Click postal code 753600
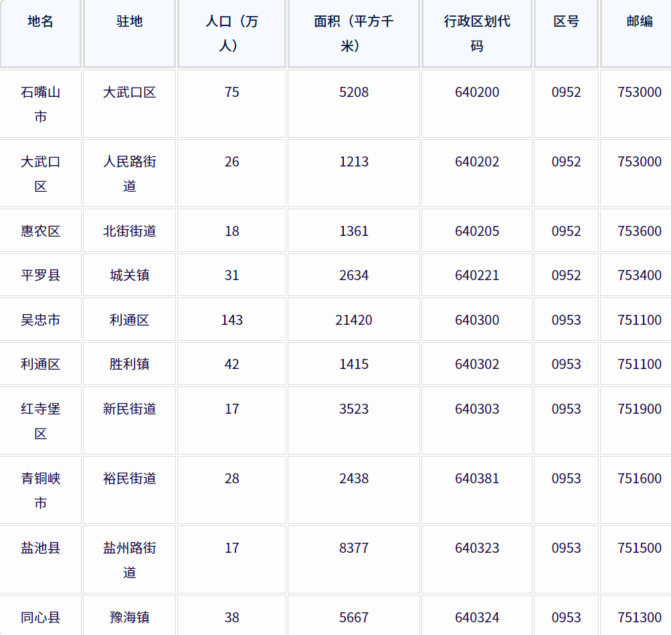 click(x=640, y=231)
